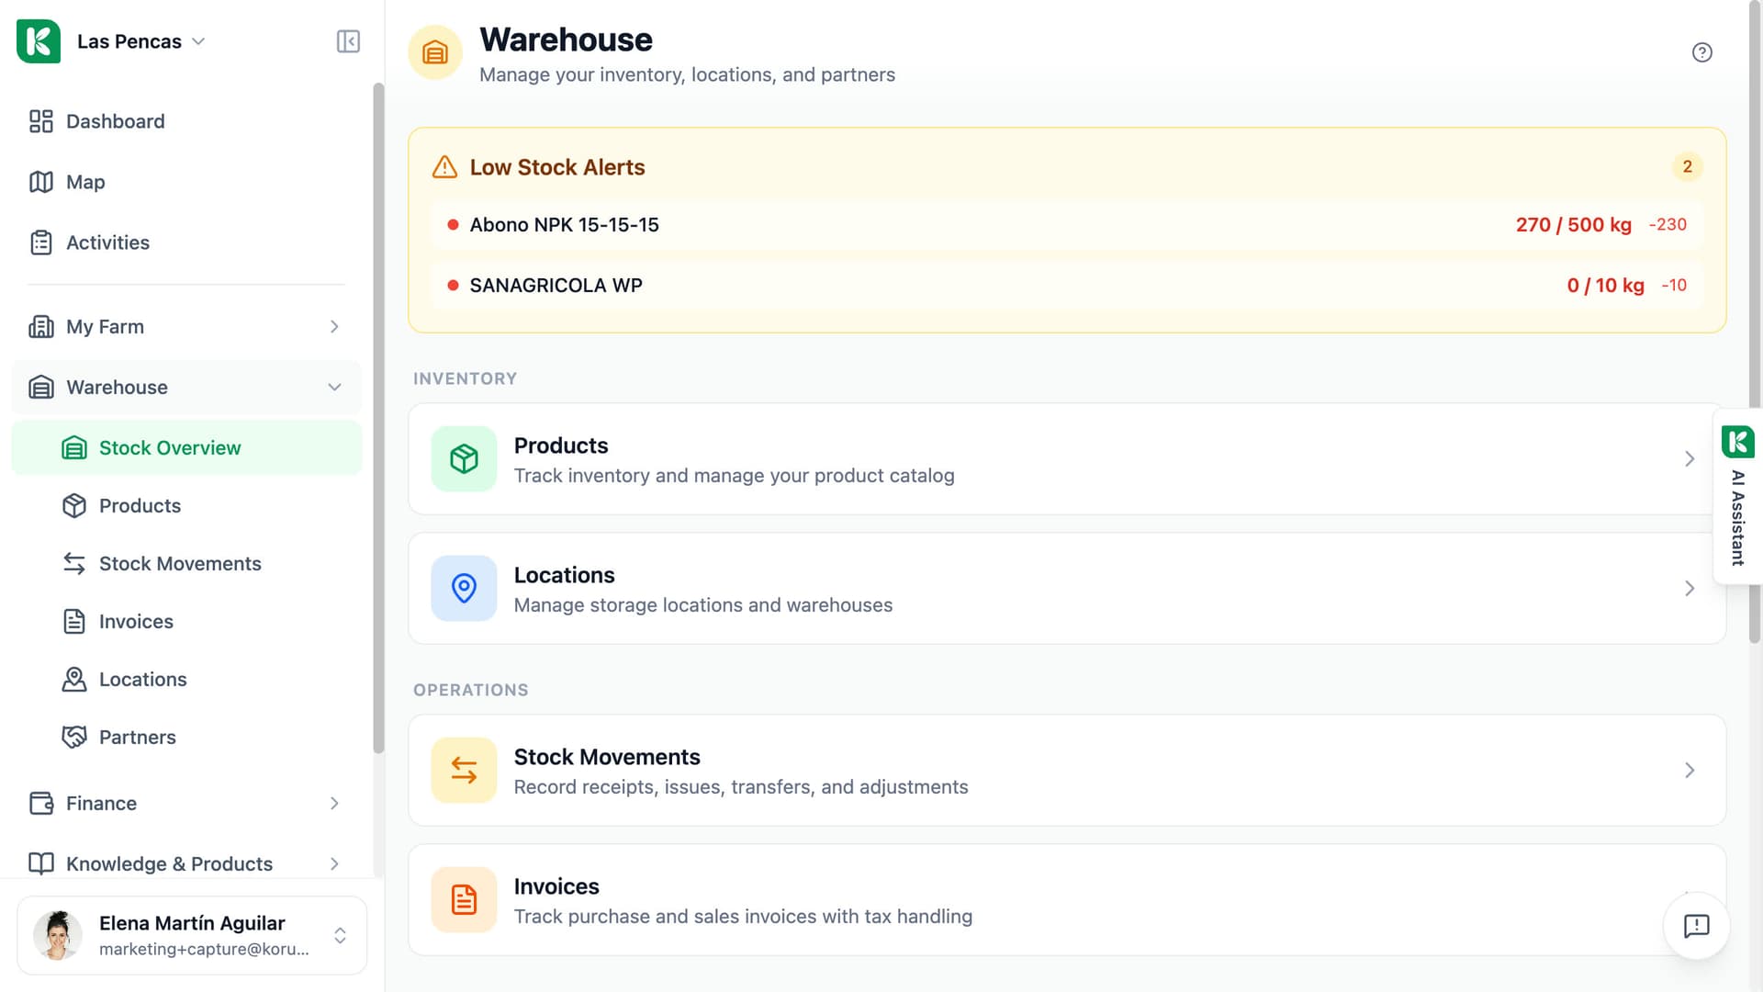This screenshot has width=1763, height=992.
Task: Click the Stock Movements card chevron arrow
Action: [1690, 771]
